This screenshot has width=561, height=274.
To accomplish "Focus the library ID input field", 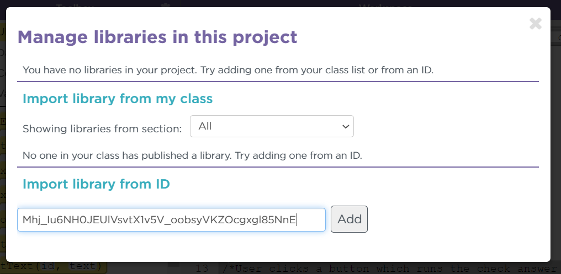I will coord(171,219).
